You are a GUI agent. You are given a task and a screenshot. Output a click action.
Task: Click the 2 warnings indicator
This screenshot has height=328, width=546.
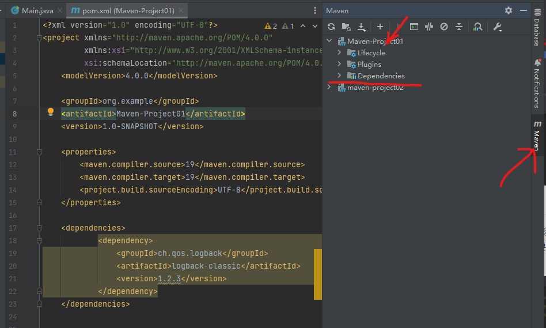[271, 26]
